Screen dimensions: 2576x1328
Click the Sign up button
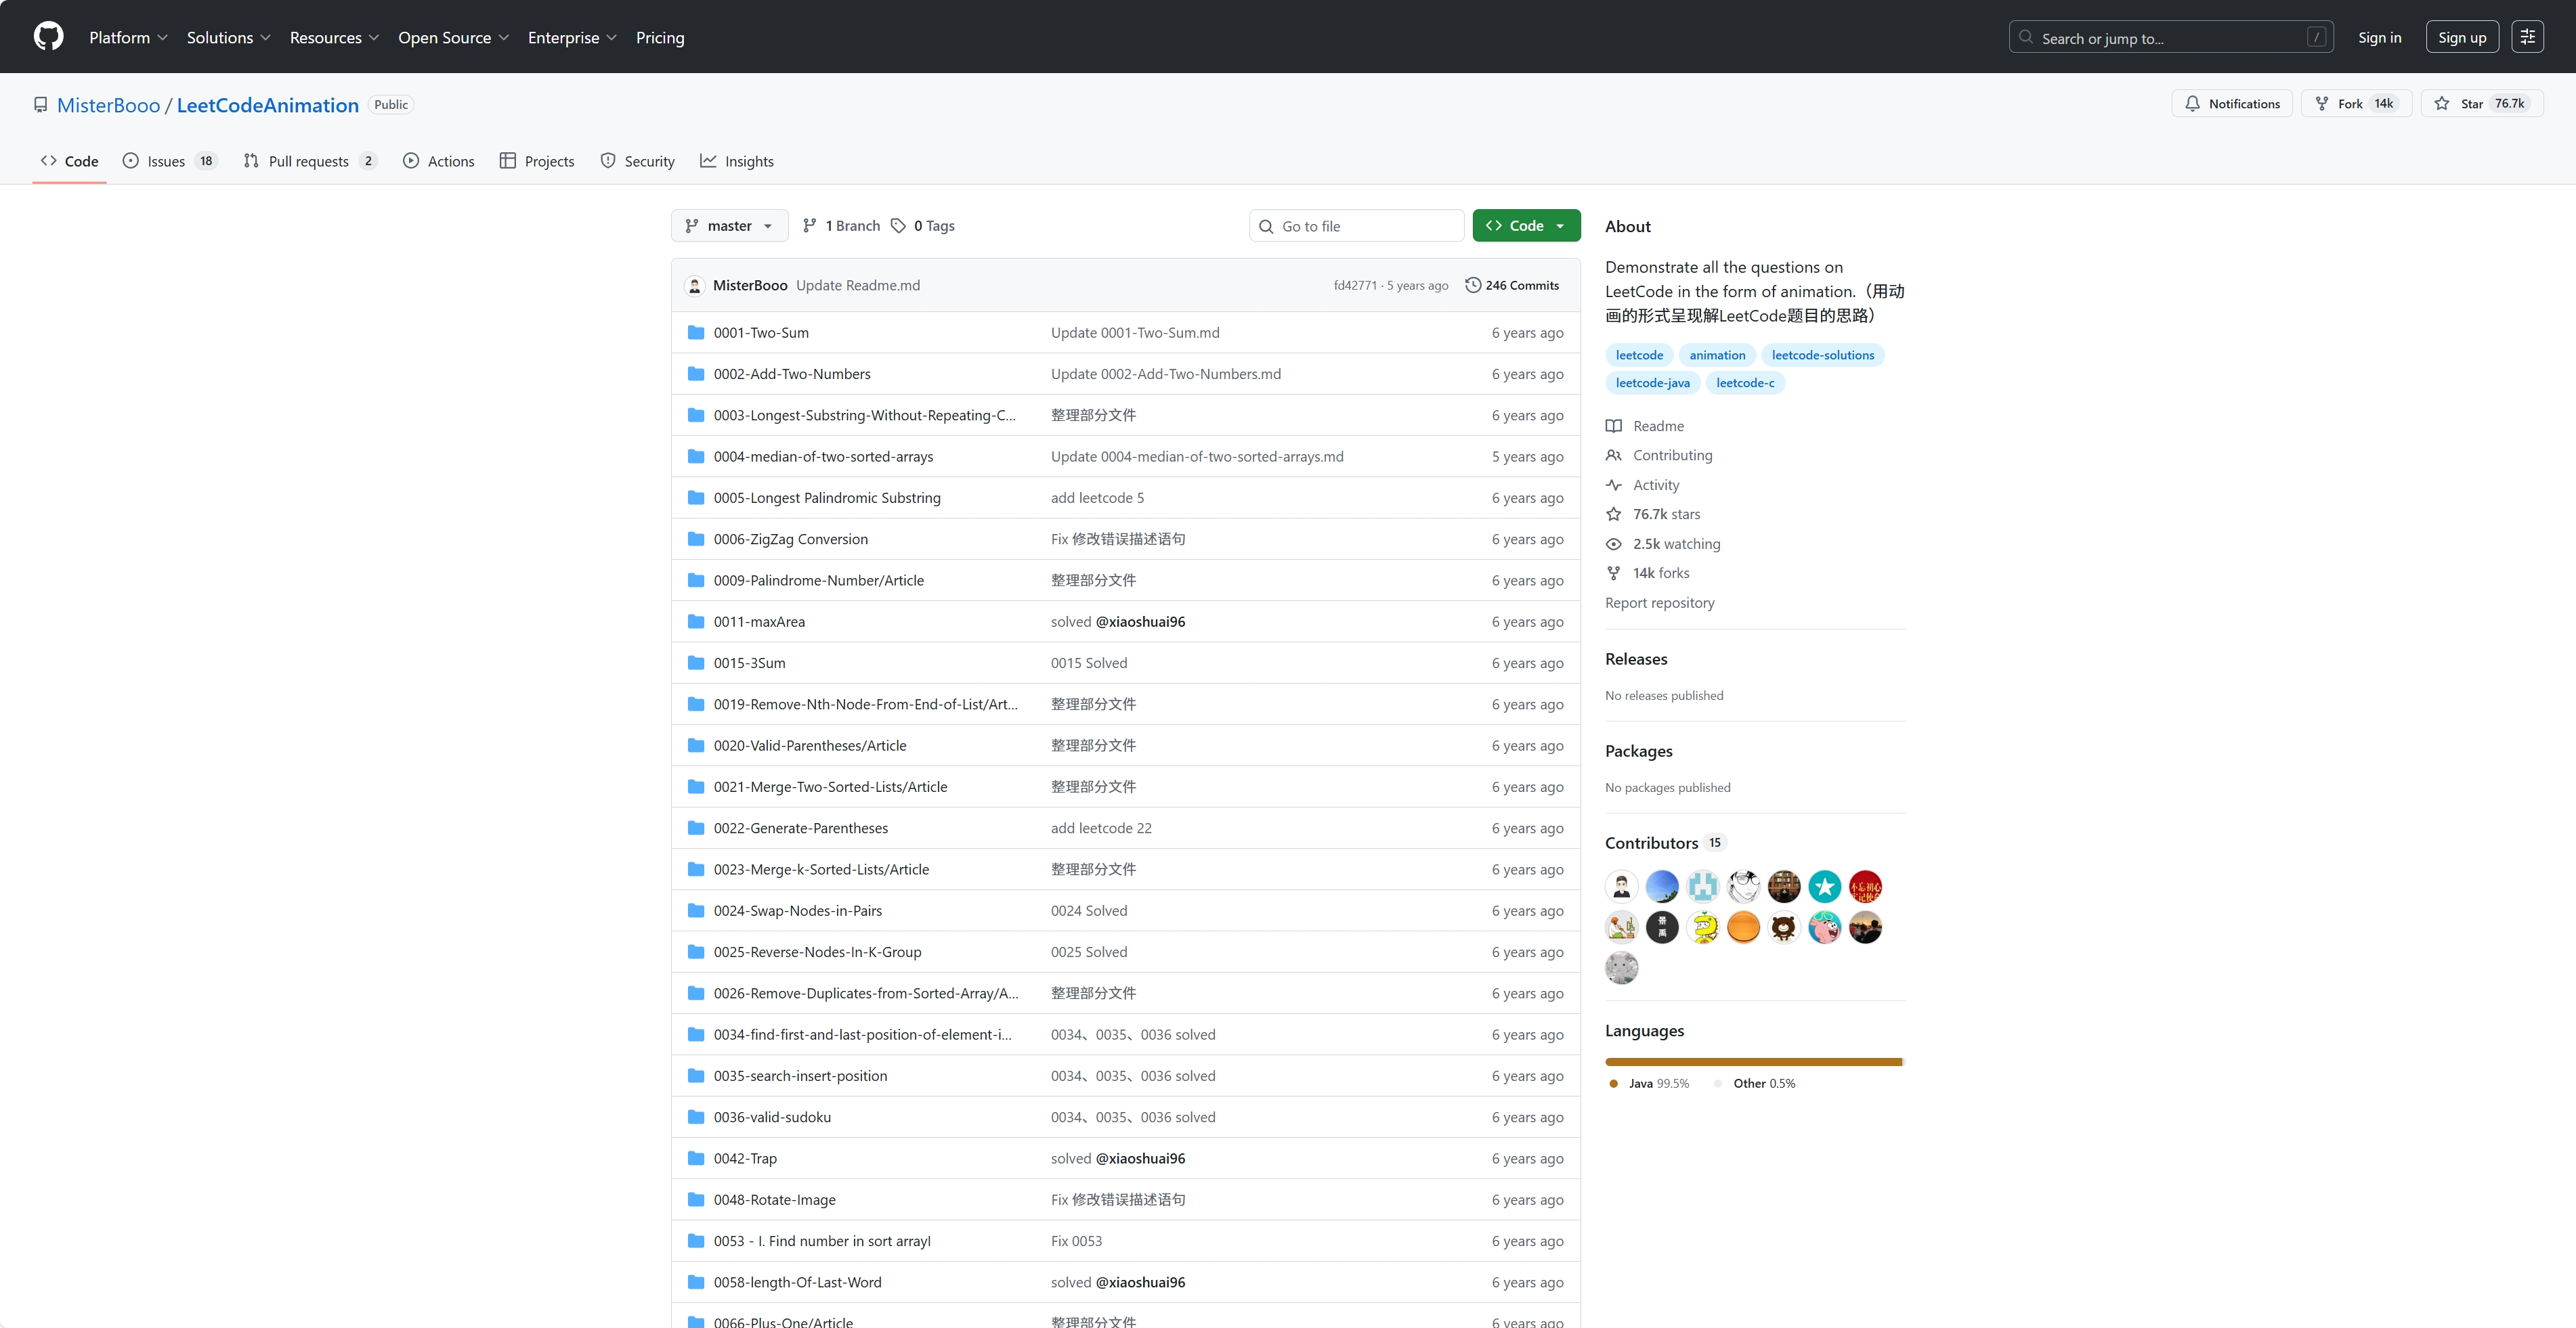tap(2462, 37)
